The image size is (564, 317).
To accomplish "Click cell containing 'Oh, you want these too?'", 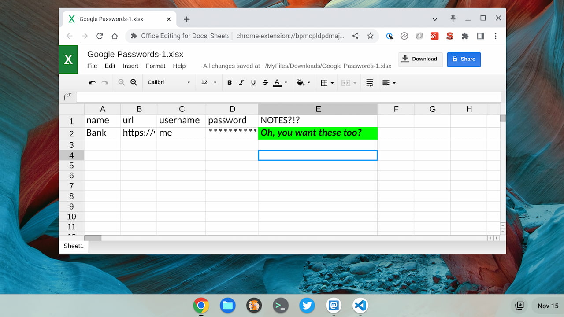I will (x=318, y=133).
